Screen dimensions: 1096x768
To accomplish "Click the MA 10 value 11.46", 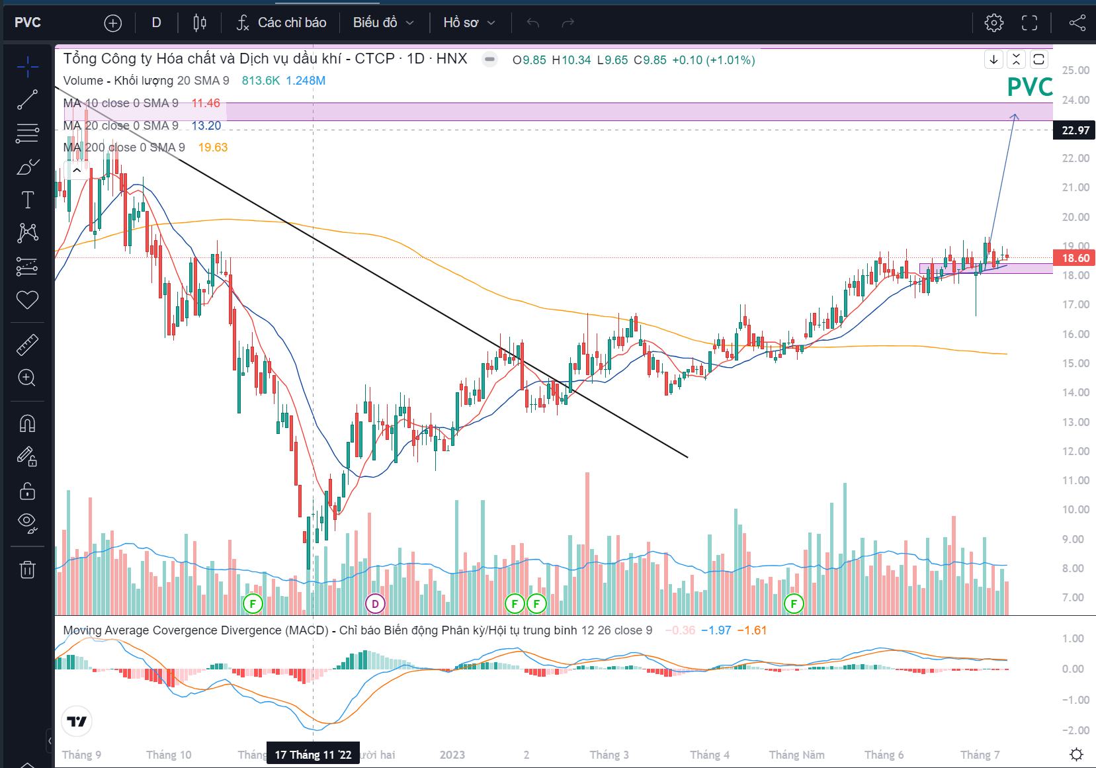I will (x=206, y=103).
